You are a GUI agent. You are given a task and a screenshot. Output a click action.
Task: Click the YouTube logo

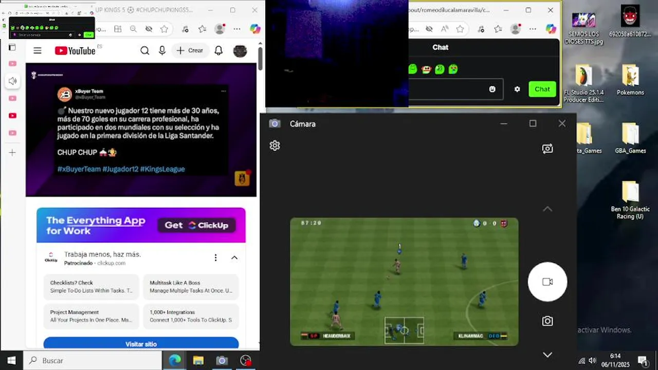pyautogui.click(x=75, y=50)
